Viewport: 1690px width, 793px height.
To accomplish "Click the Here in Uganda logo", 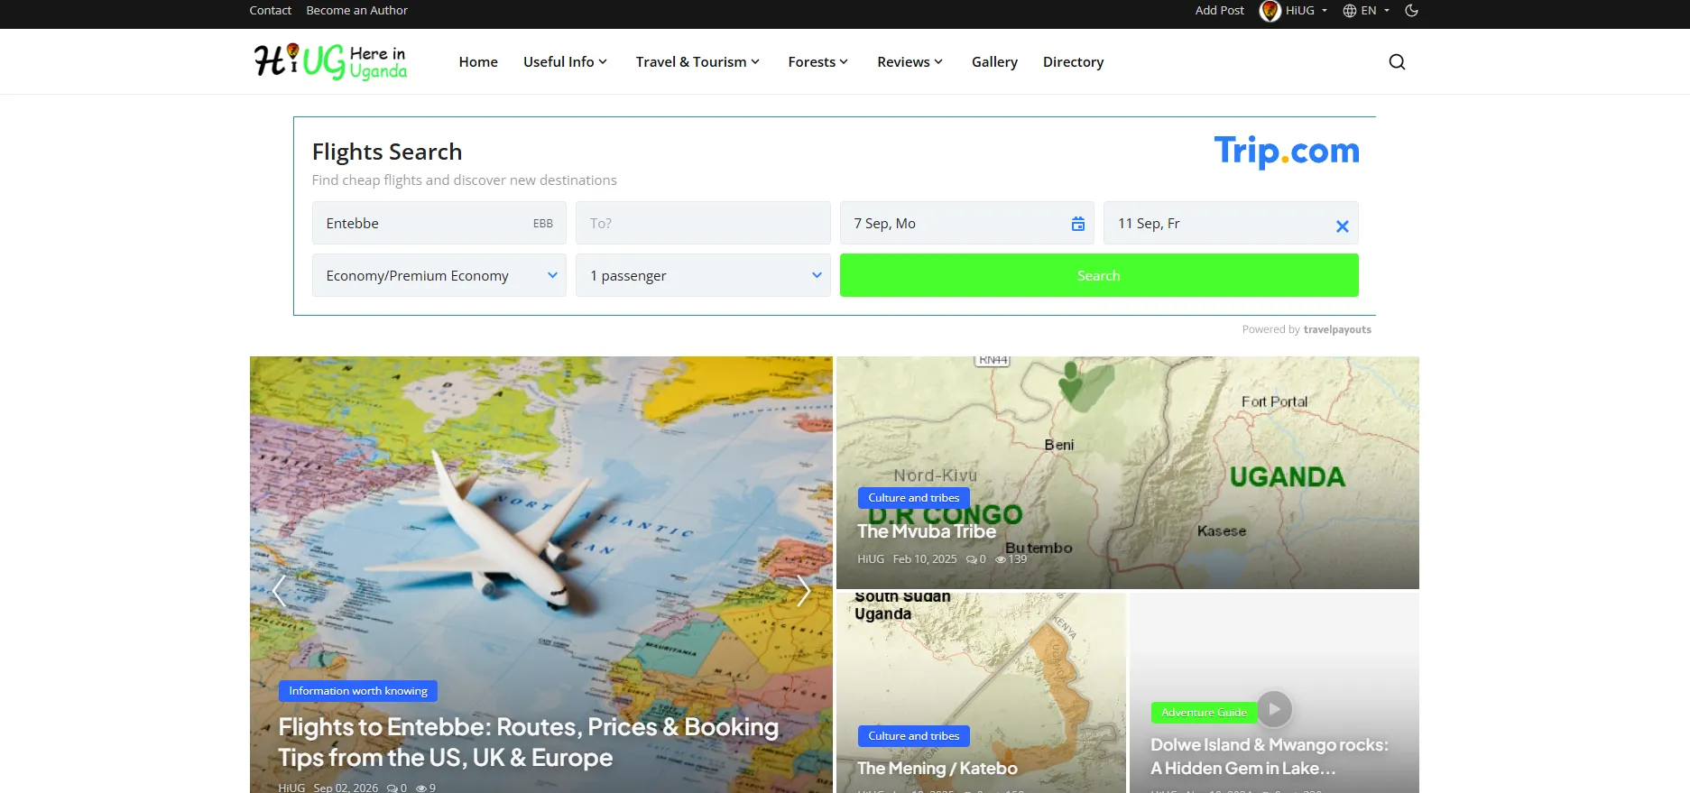I will [330, 61].
